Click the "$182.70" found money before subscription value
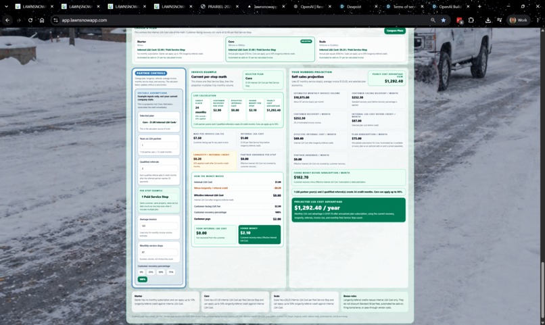This screenshot has height=325, width=545. 302,177
